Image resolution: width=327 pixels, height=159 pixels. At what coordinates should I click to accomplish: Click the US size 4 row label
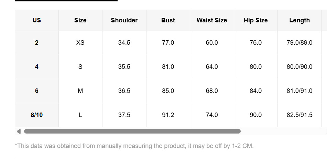[37, 67]
